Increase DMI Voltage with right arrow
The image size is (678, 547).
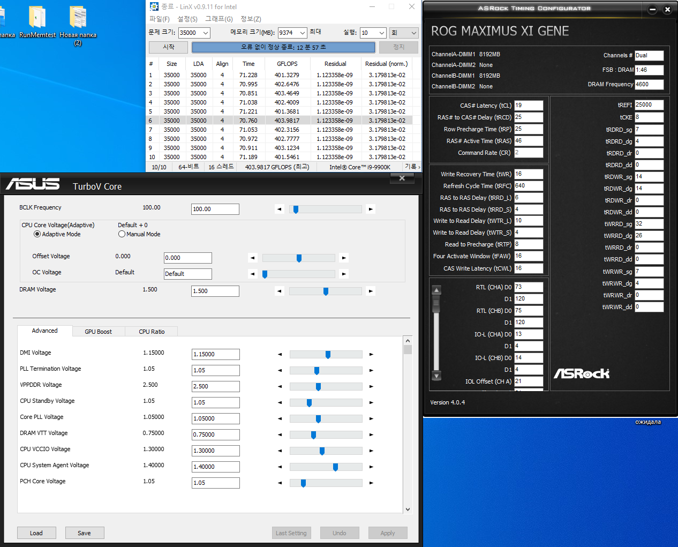click(371, 354)
